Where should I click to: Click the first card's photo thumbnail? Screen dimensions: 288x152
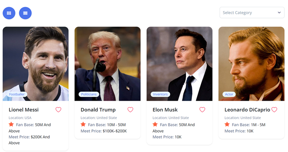[36, 64]
